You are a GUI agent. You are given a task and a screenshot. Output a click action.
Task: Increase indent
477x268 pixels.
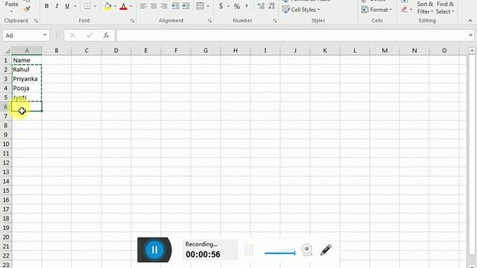(x=186, y=6)
